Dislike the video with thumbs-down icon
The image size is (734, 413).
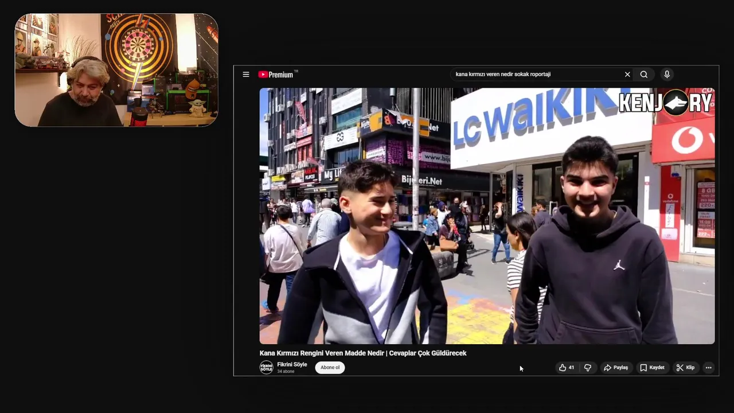588,368
